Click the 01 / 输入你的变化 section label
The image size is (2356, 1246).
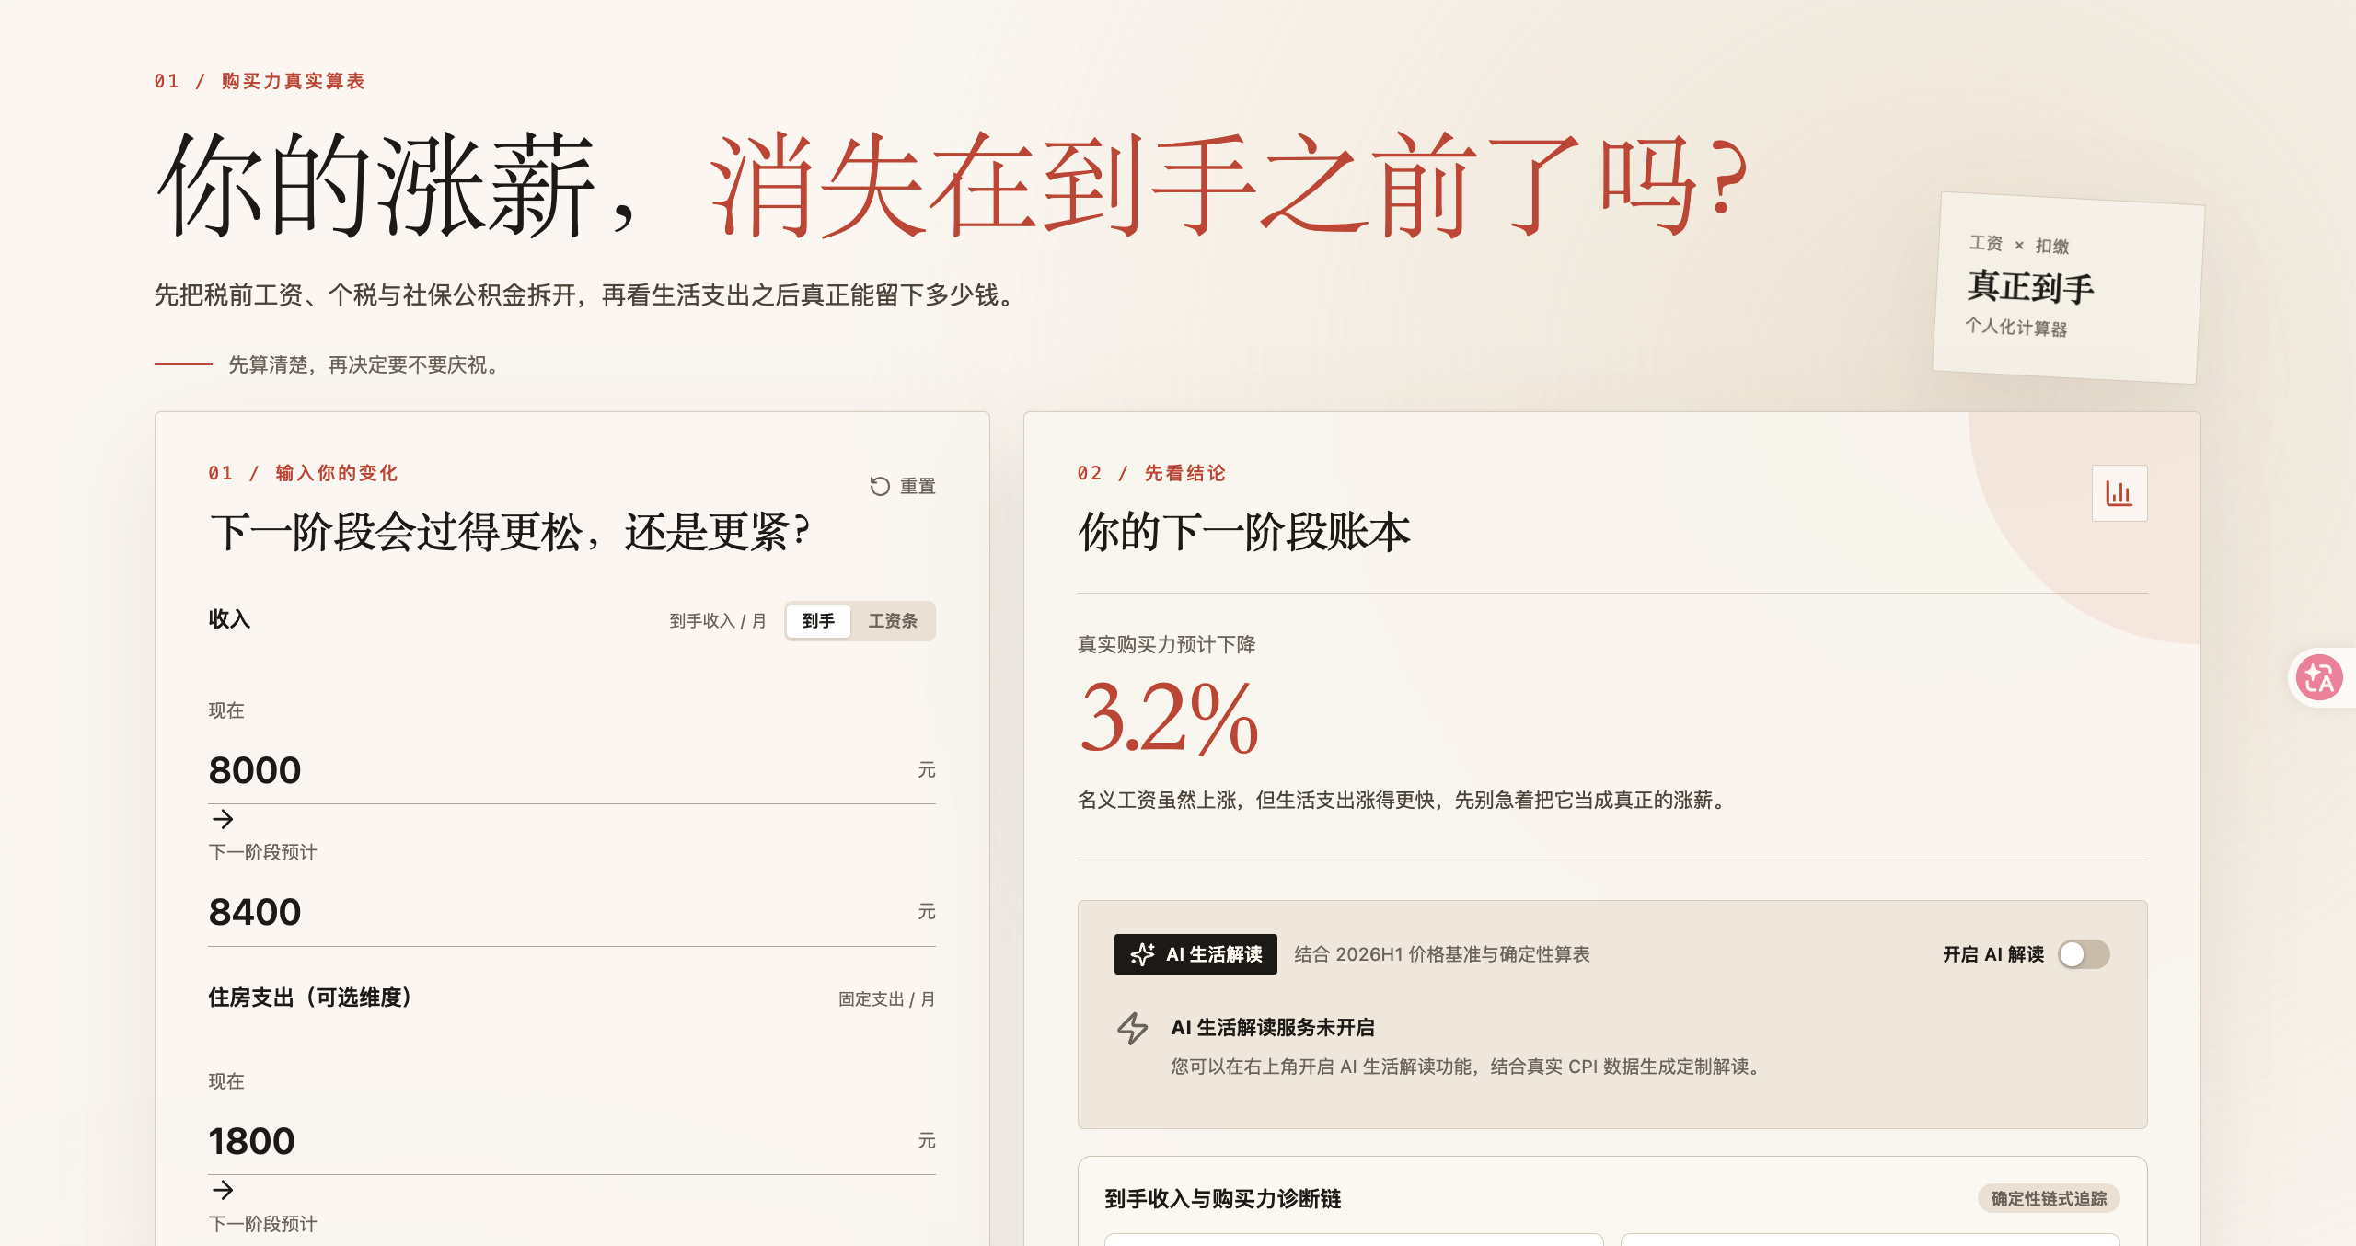tap(303, 473)
